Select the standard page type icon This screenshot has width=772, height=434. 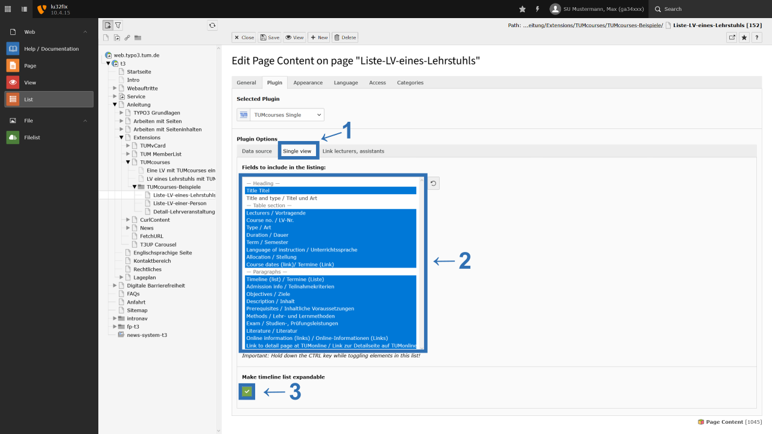107,38
